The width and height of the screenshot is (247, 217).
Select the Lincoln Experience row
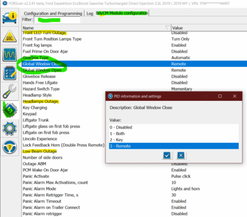click(63, 139)
